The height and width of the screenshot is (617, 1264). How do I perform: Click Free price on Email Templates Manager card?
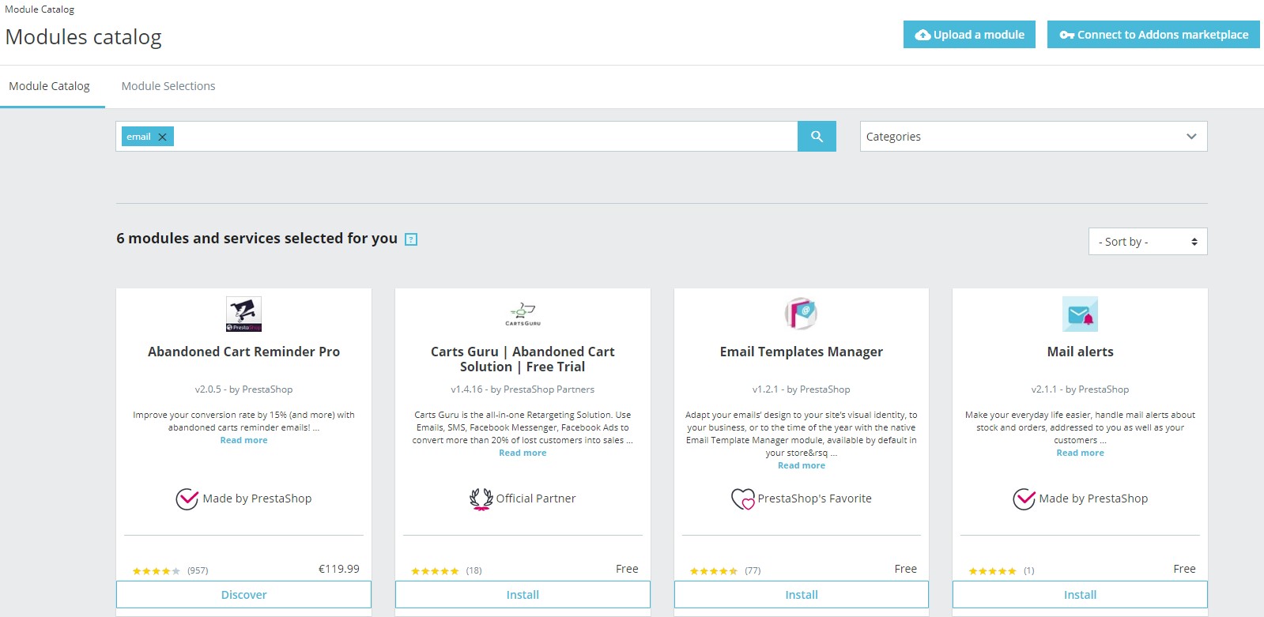906,569
